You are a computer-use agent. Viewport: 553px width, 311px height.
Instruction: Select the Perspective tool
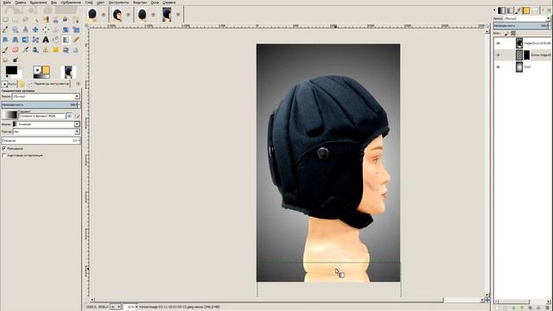click(x=16, y=40)
